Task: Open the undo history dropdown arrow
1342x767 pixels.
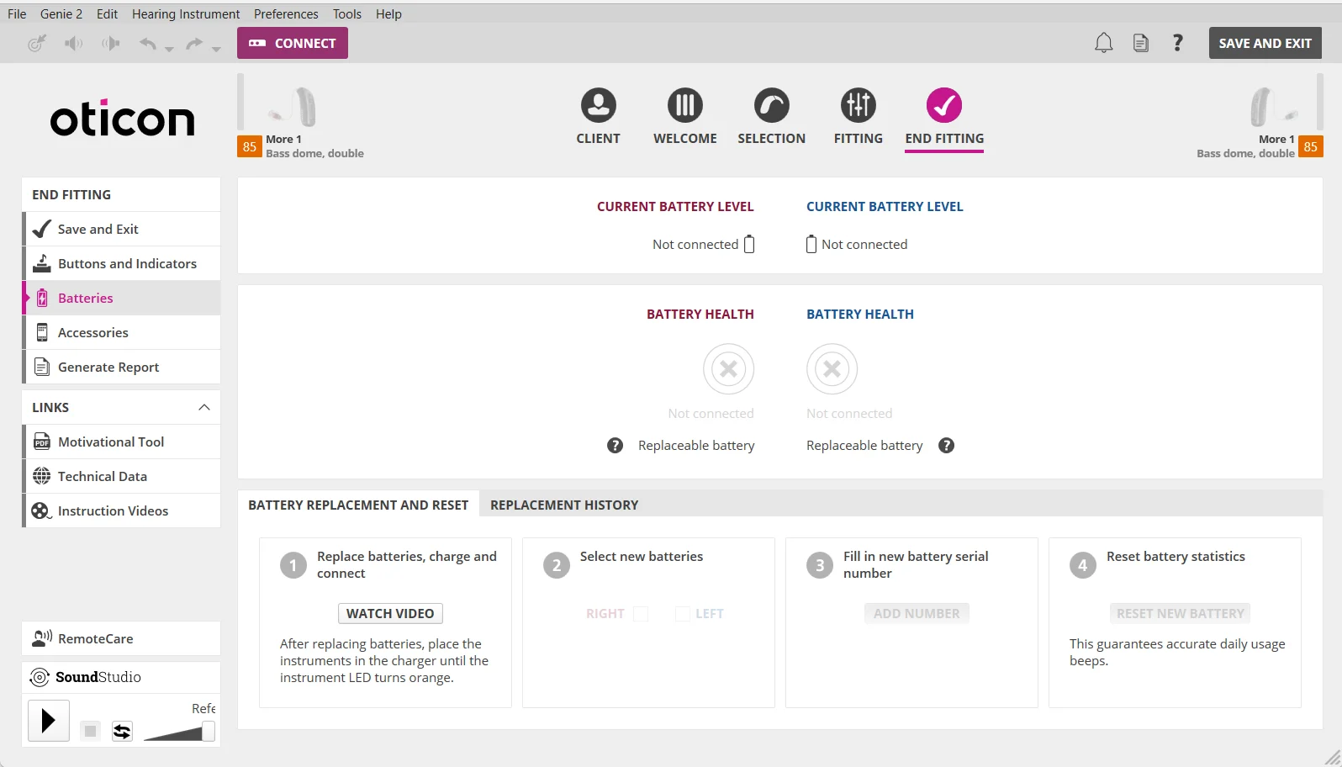Action: 169,49
